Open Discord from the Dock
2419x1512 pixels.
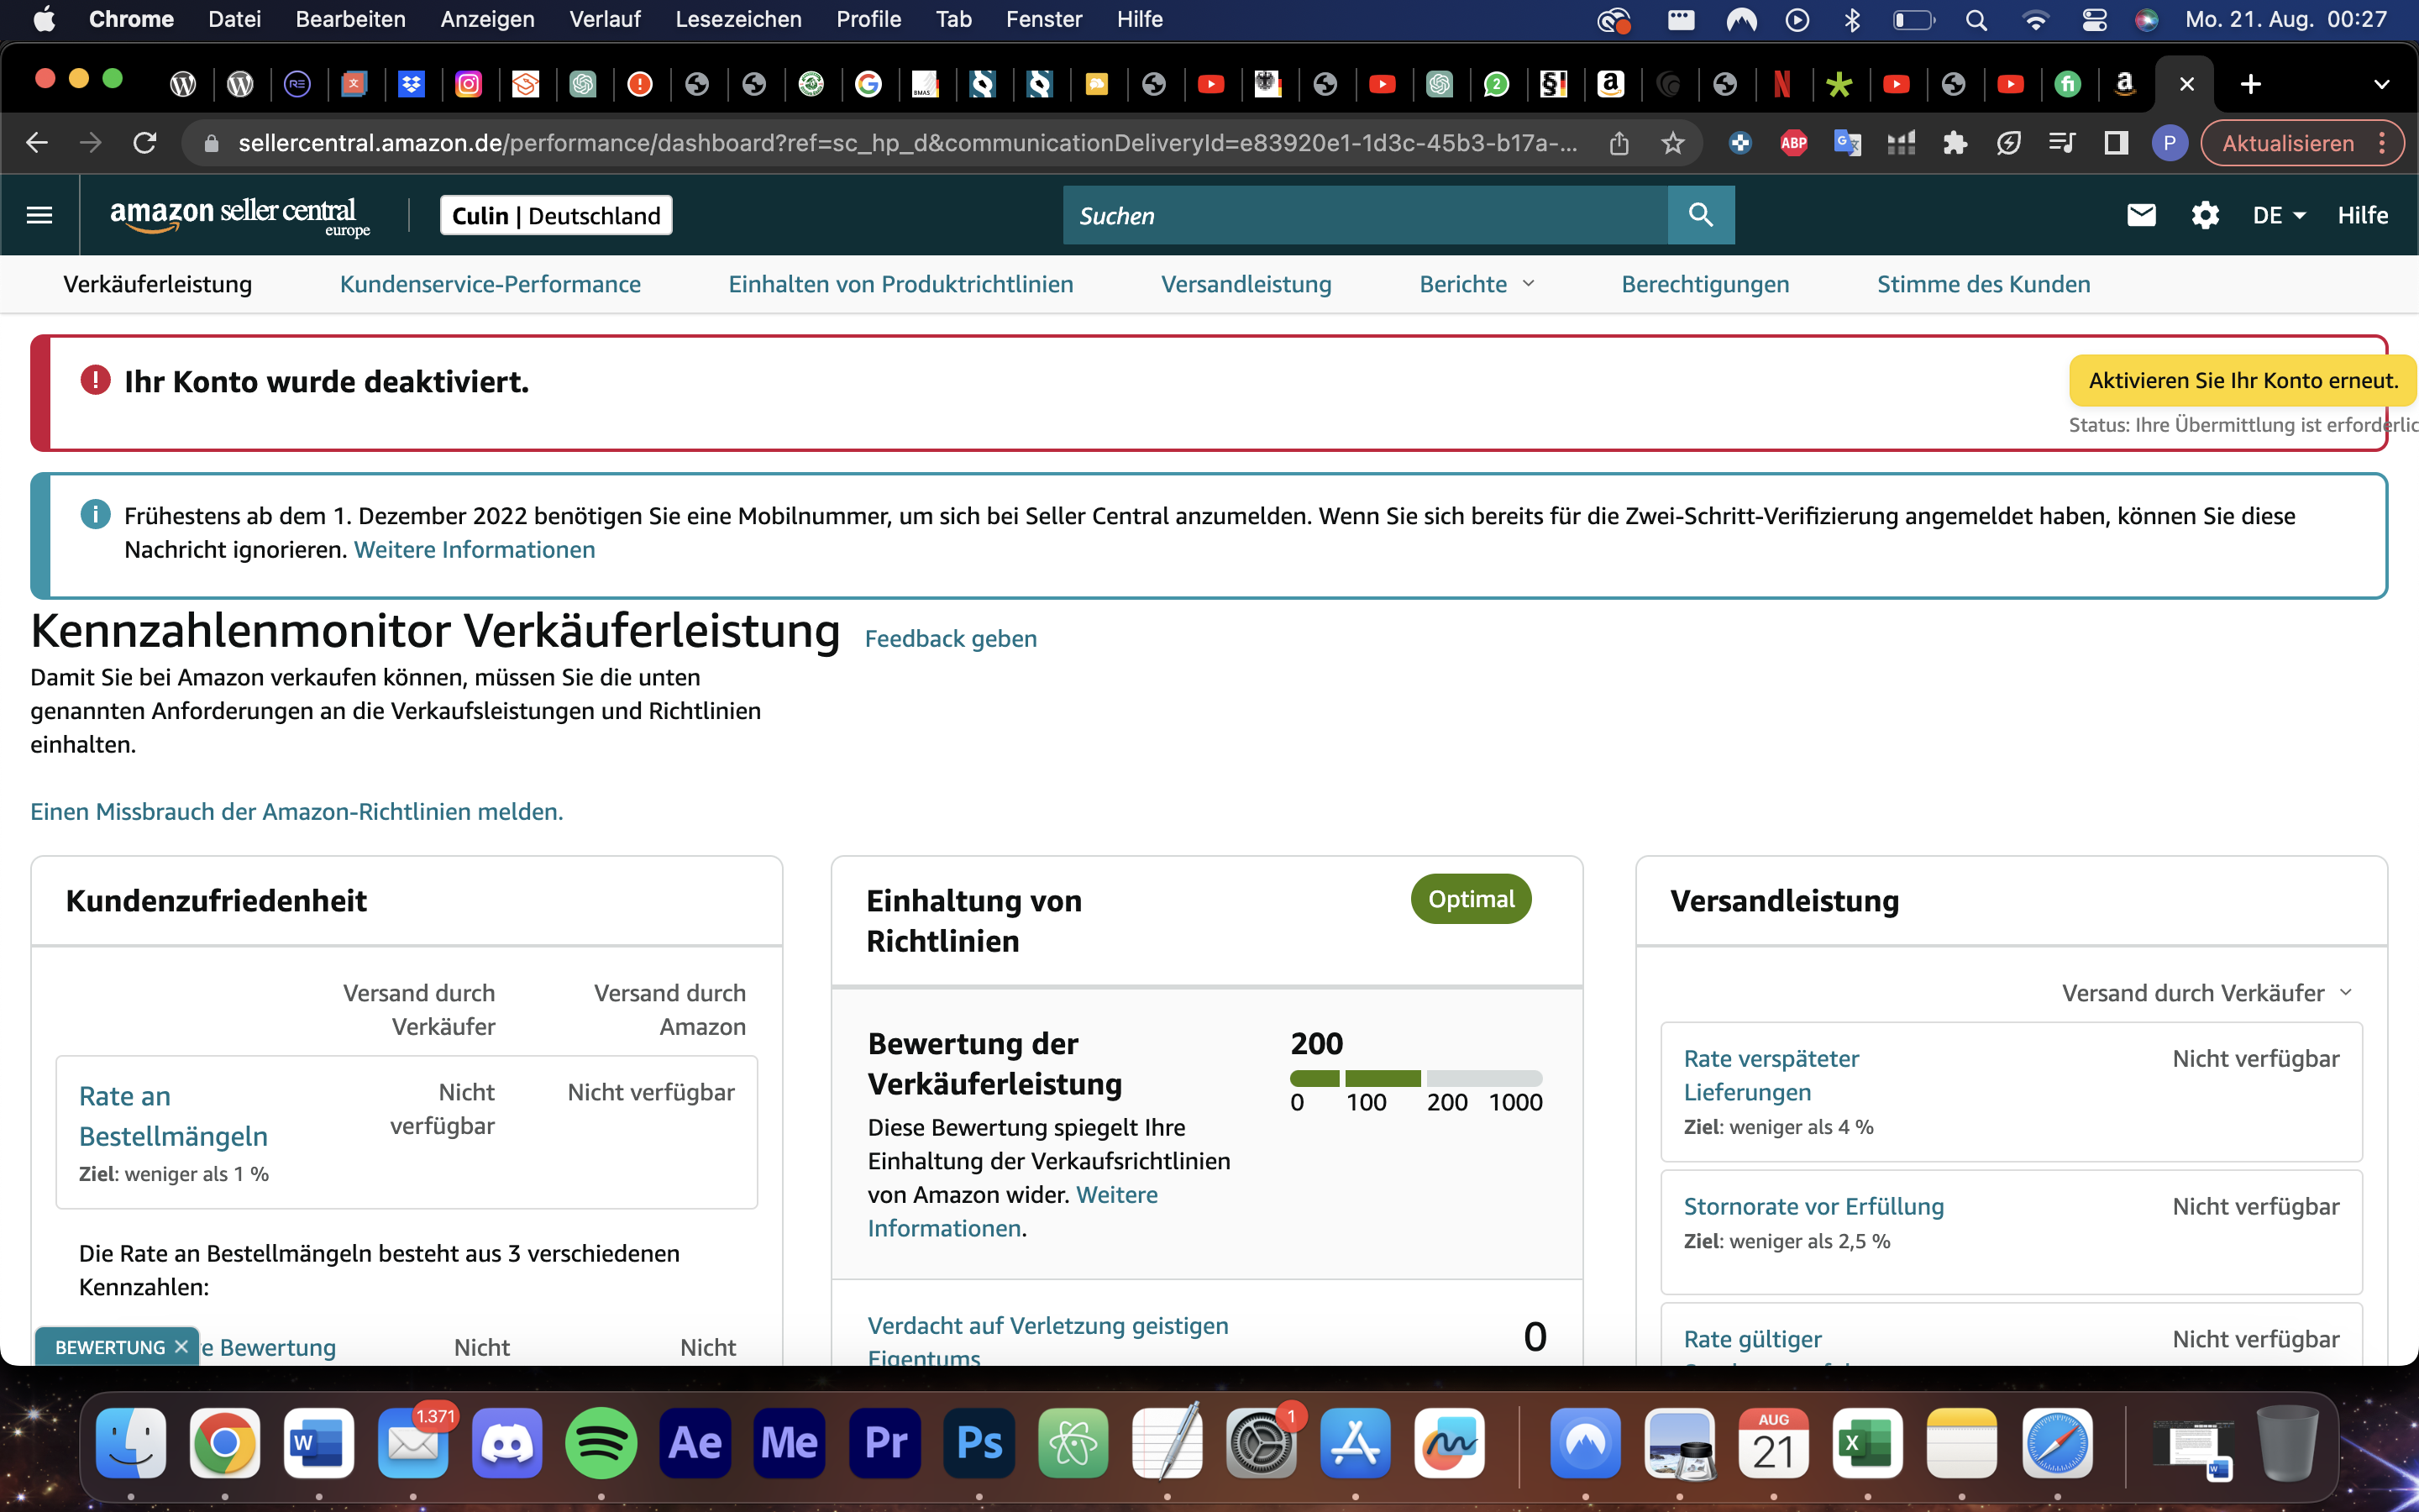pyautogui.click(x=506, y=1442)
